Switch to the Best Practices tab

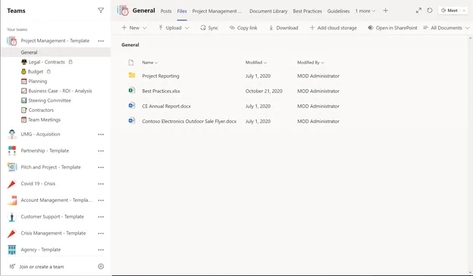(308, 11)
